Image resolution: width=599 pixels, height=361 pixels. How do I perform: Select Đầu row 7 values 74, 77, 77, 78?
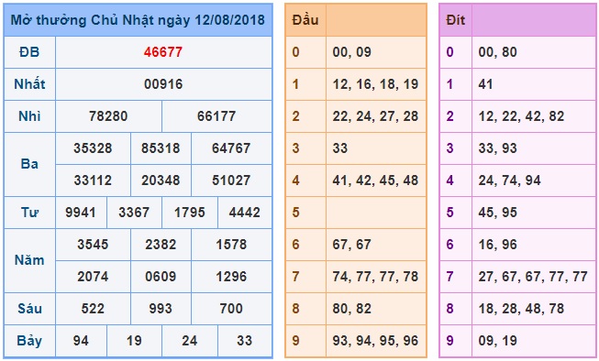375,277
